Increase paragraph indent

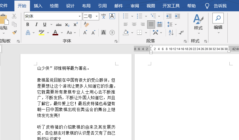click(177, 16)
